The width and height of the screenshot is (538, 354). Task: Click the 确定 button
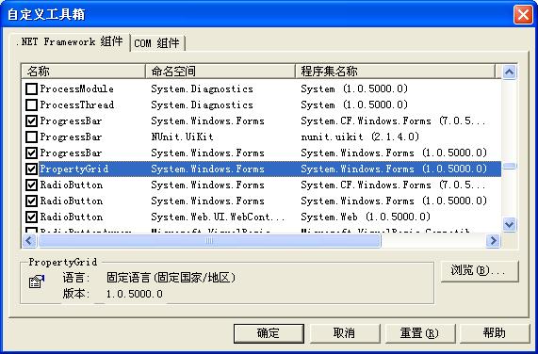tap(269, 333)
